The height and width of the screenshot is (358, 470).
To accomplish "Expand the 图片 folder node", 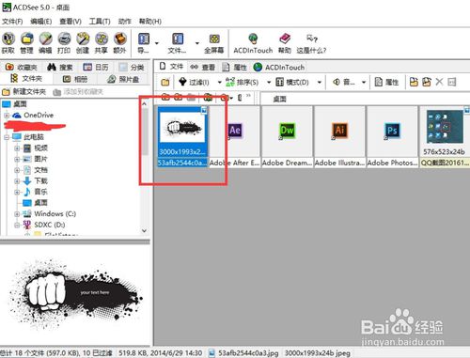I will [x=17, y=159].
